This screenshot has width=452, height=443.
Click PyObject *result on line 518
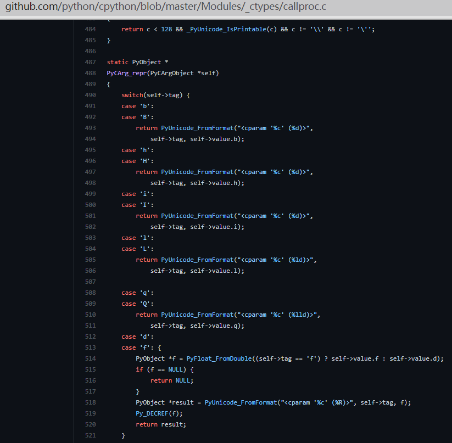(x=165, y=402)
